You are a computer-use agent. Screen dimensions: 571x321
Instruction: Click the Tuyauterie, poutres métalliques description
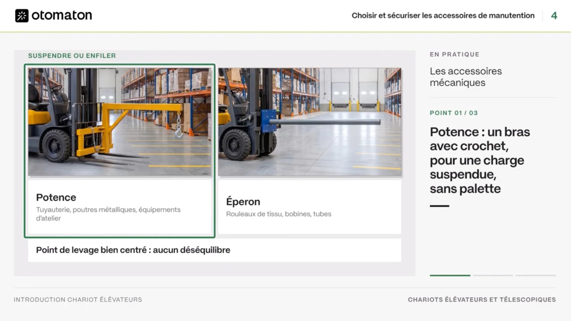coord(108,214)
